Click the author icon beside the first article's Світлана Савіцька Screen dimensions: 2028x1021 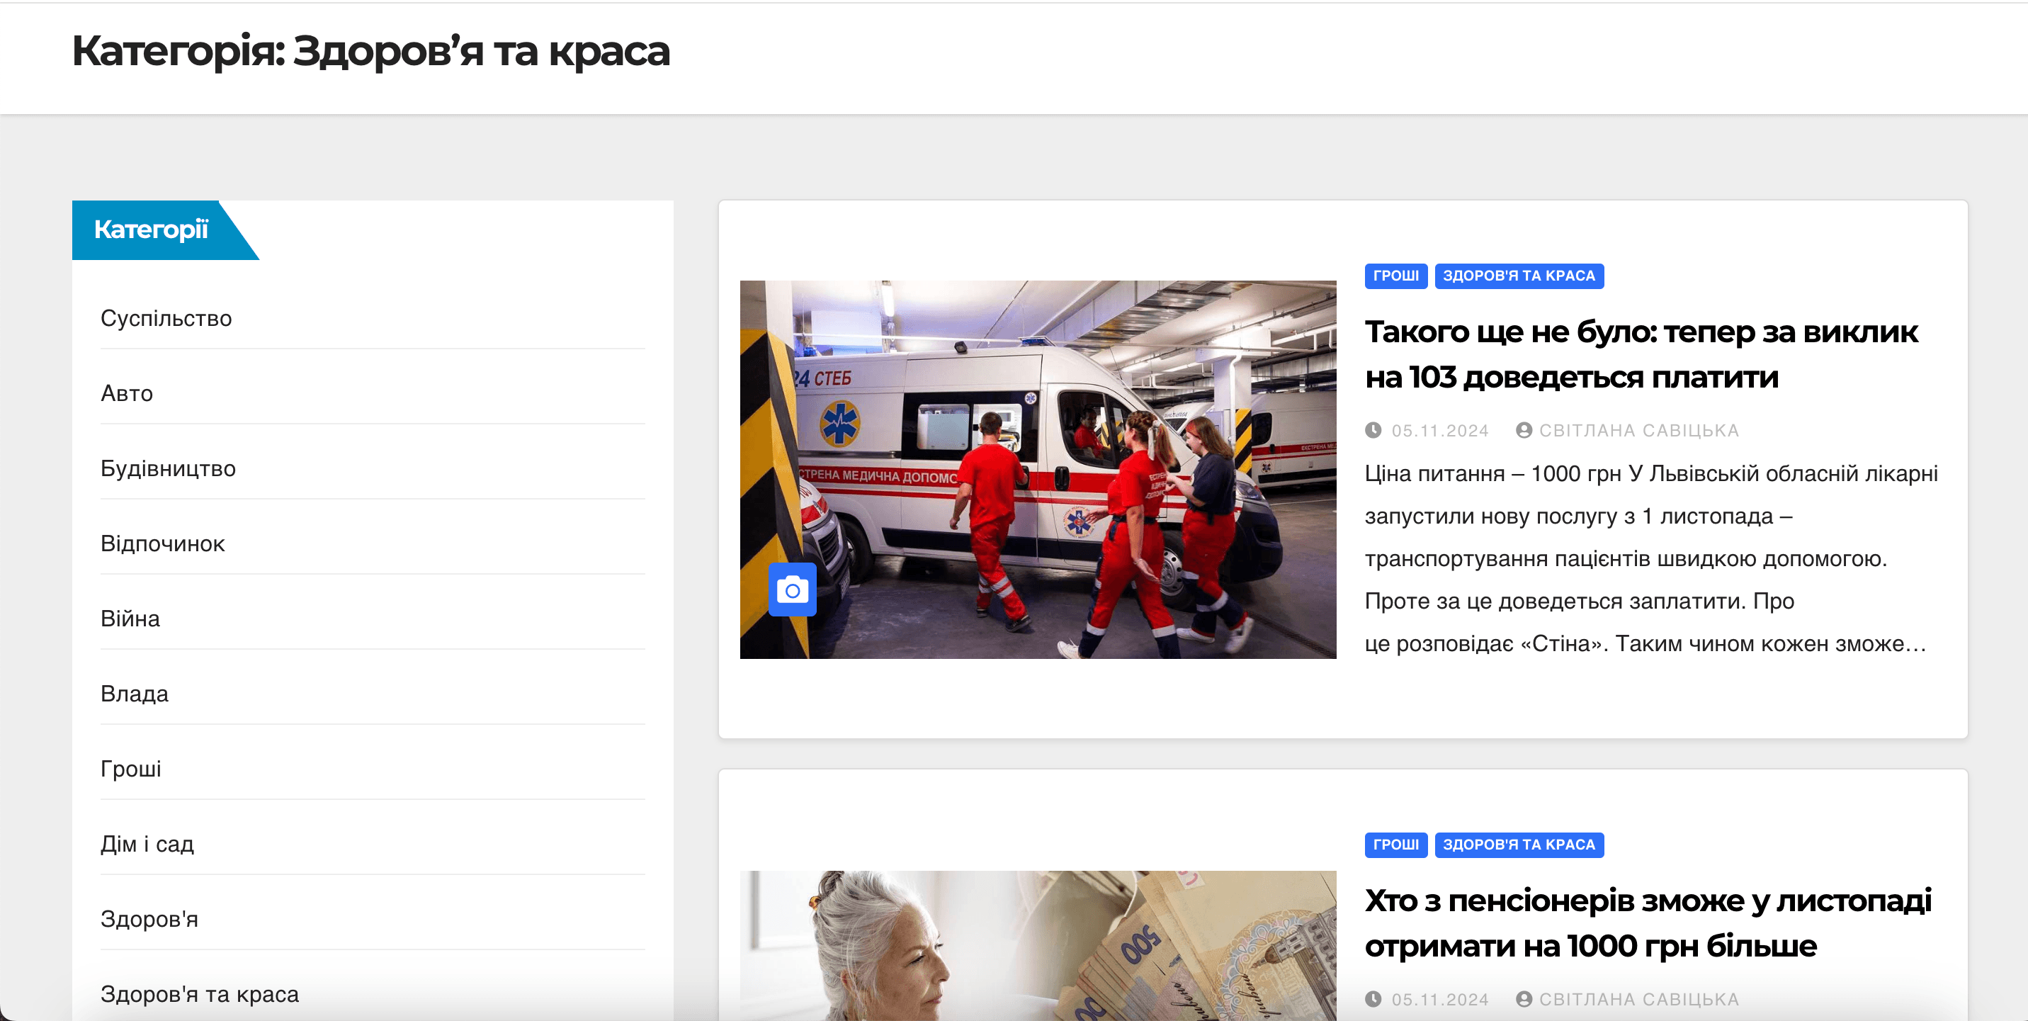click(x=1524, y=430)
